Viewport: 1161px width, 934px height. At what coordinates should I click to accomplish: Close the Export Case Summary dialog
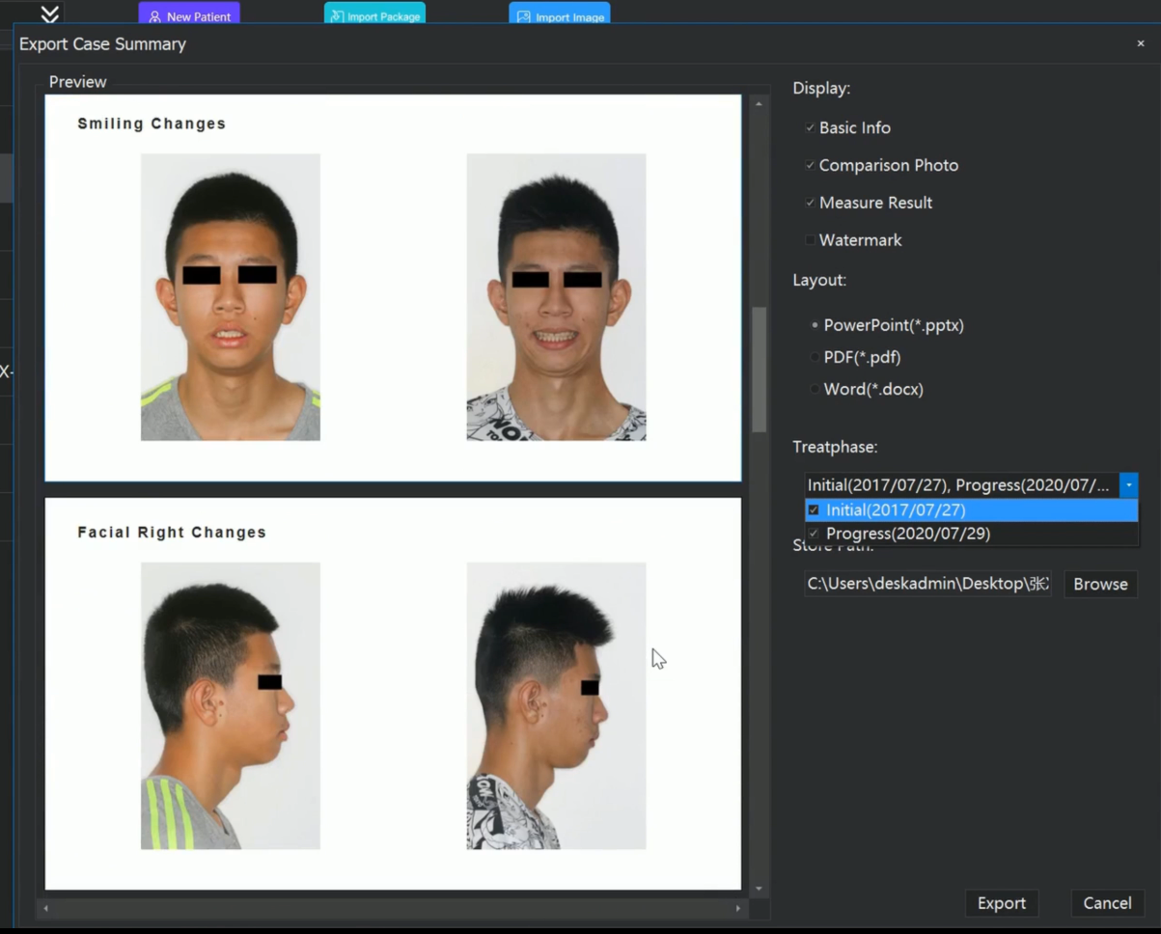[x=1140, y=43]
